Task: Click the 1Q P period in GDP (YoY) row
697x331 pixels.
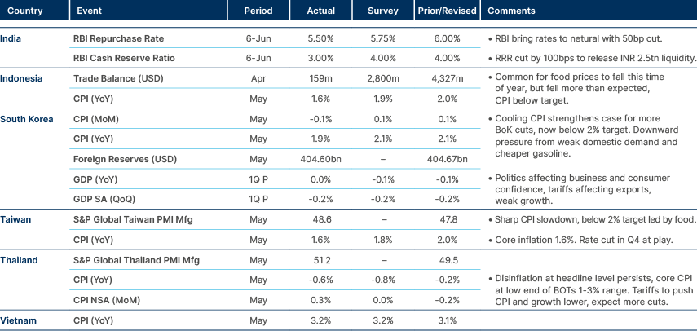Action: point(258,179)
